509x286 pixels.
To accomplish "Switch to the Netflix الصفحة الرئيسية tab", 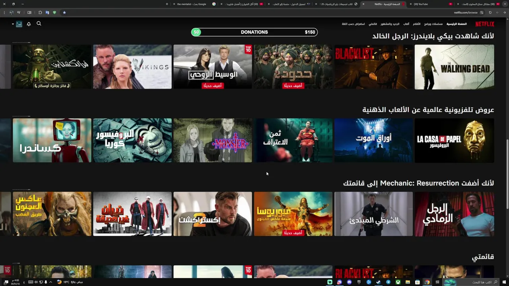I will tap(384, 4).
